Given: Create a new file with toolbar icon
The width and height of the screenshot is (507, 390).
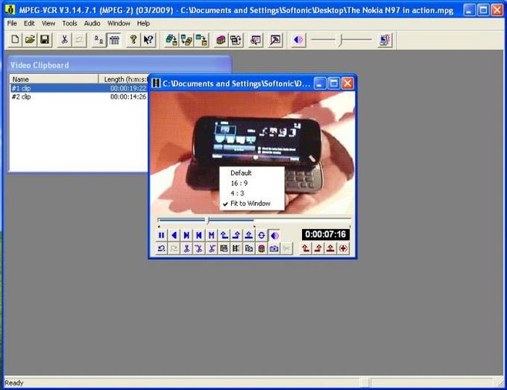Looking at the screenshot, I should coord(15,40).
